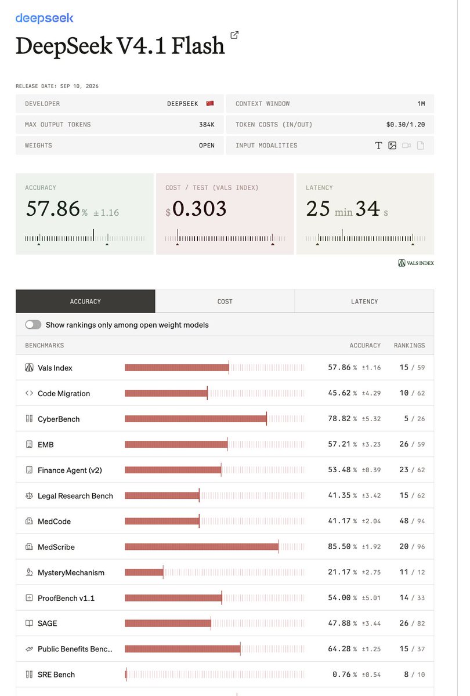Click the token cost value $0.30/1.20
Viewport: 470px width, 696px height.
tap(406, 125)
